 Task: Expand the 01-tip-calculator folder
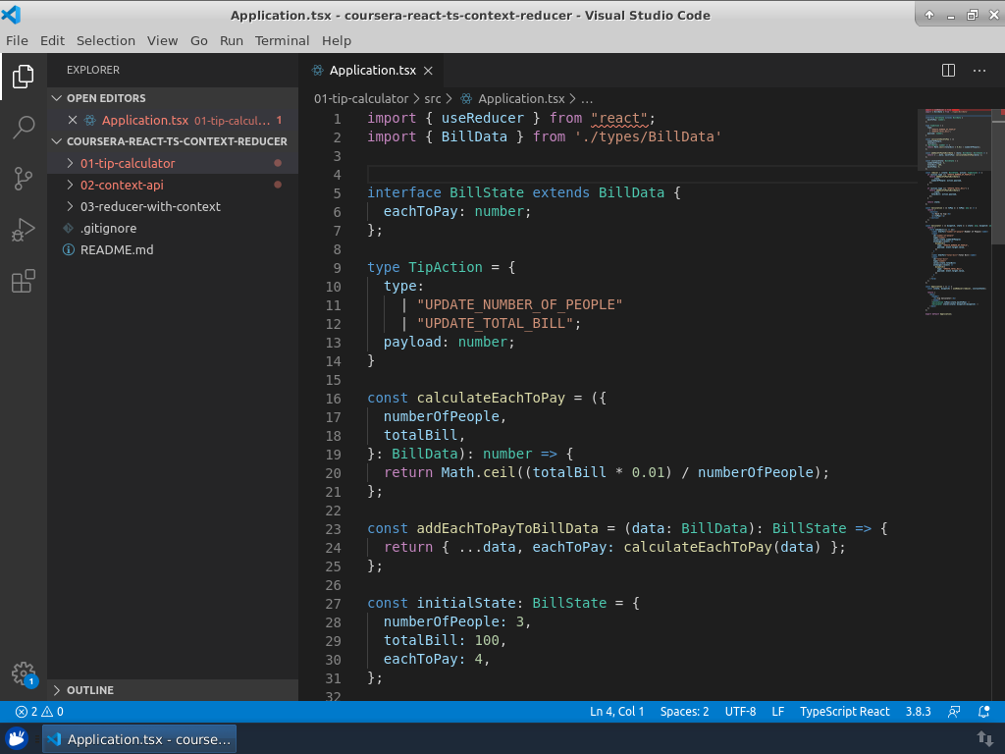[x=128, y=163]
